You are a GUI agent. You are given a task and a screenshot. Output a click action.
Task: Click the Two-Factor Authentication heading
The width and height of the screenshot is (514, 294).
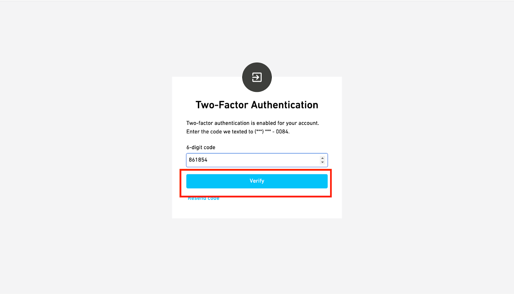pos(257,105)
